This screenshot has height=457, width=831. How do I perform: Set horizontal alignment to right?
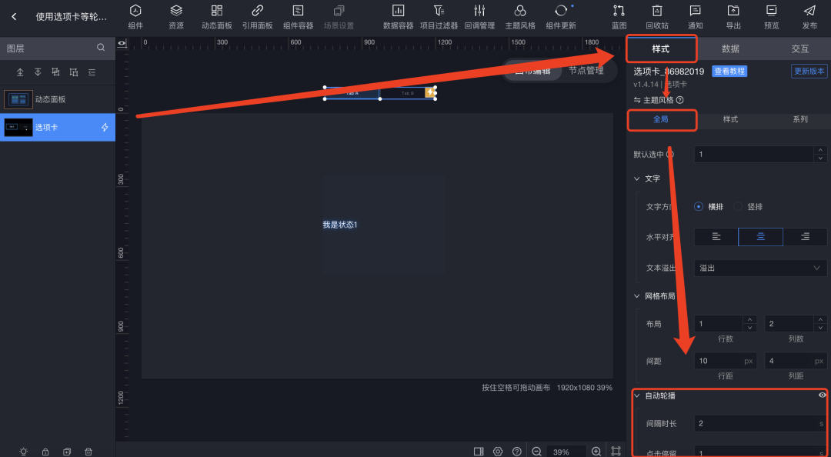coord(805,237)
